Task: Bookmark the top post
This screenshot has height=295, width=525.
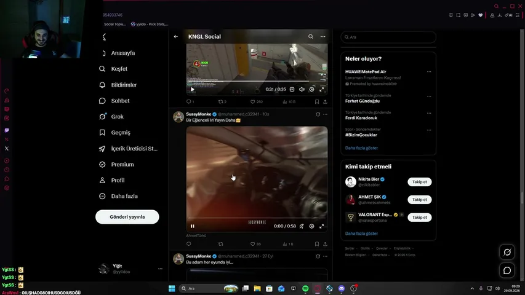Action: tap(317, 101)
